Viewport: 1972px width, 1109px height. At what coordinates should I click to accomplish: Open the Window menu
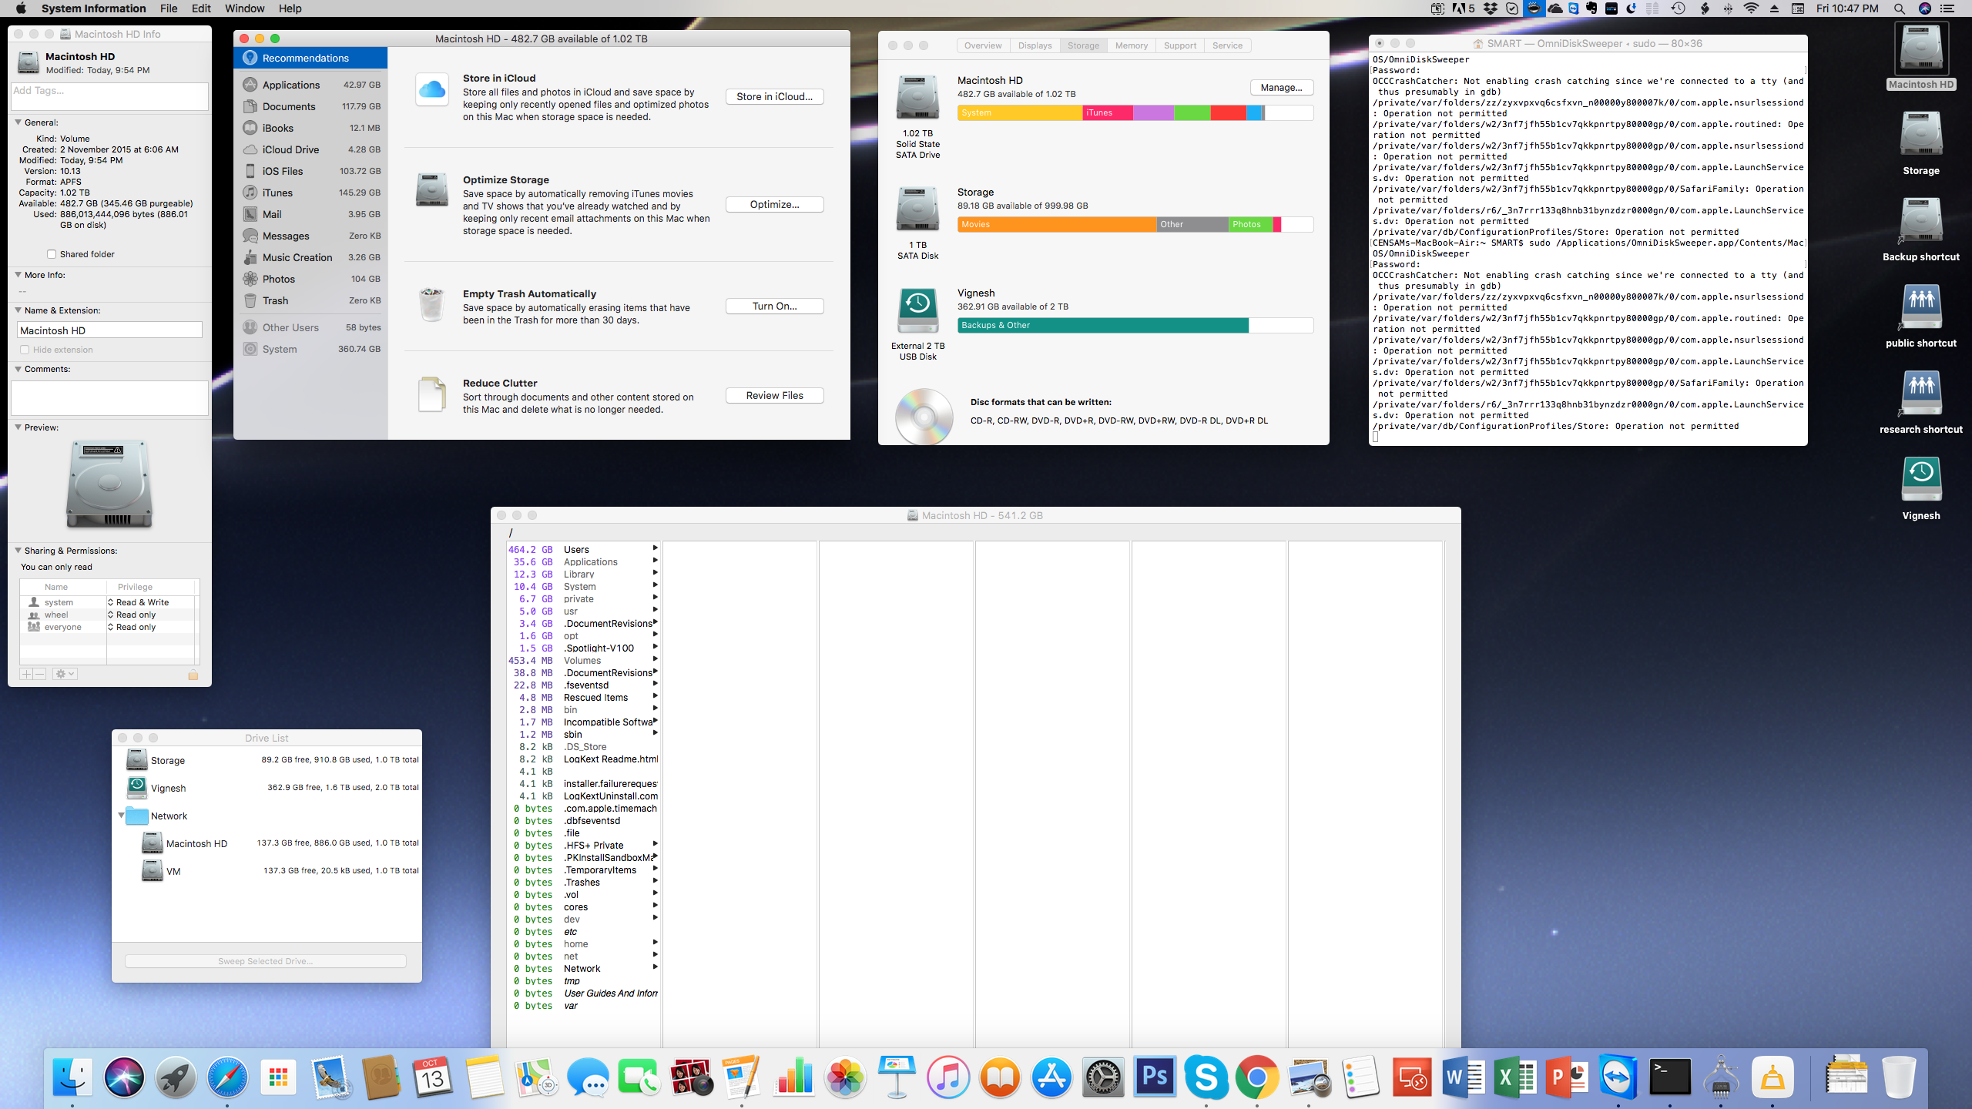click(x=244, y=8)
